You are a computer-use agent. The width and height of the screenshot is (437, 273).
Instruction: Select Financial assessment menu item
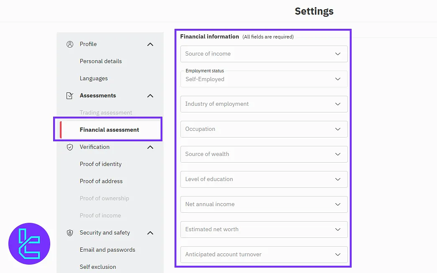click(x=109, y=130)
